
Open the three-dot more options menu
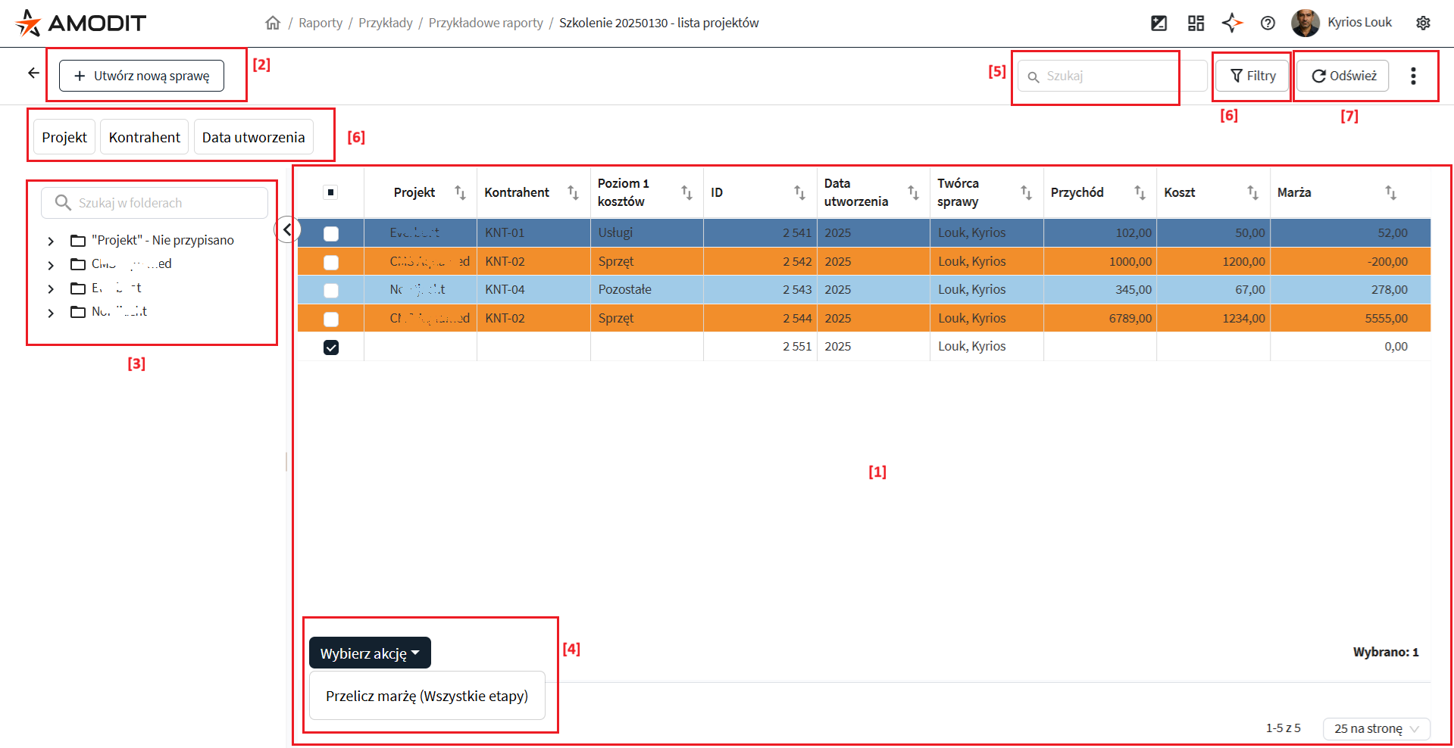[1413, 76]
